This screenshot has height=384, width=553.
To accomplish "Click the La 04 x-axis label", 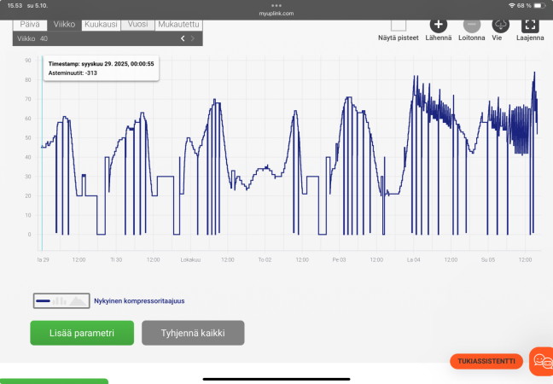I will click(x=413, y=260).
